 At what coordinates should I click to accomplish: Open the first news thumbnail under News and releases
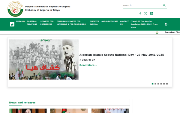pos(28,111)
